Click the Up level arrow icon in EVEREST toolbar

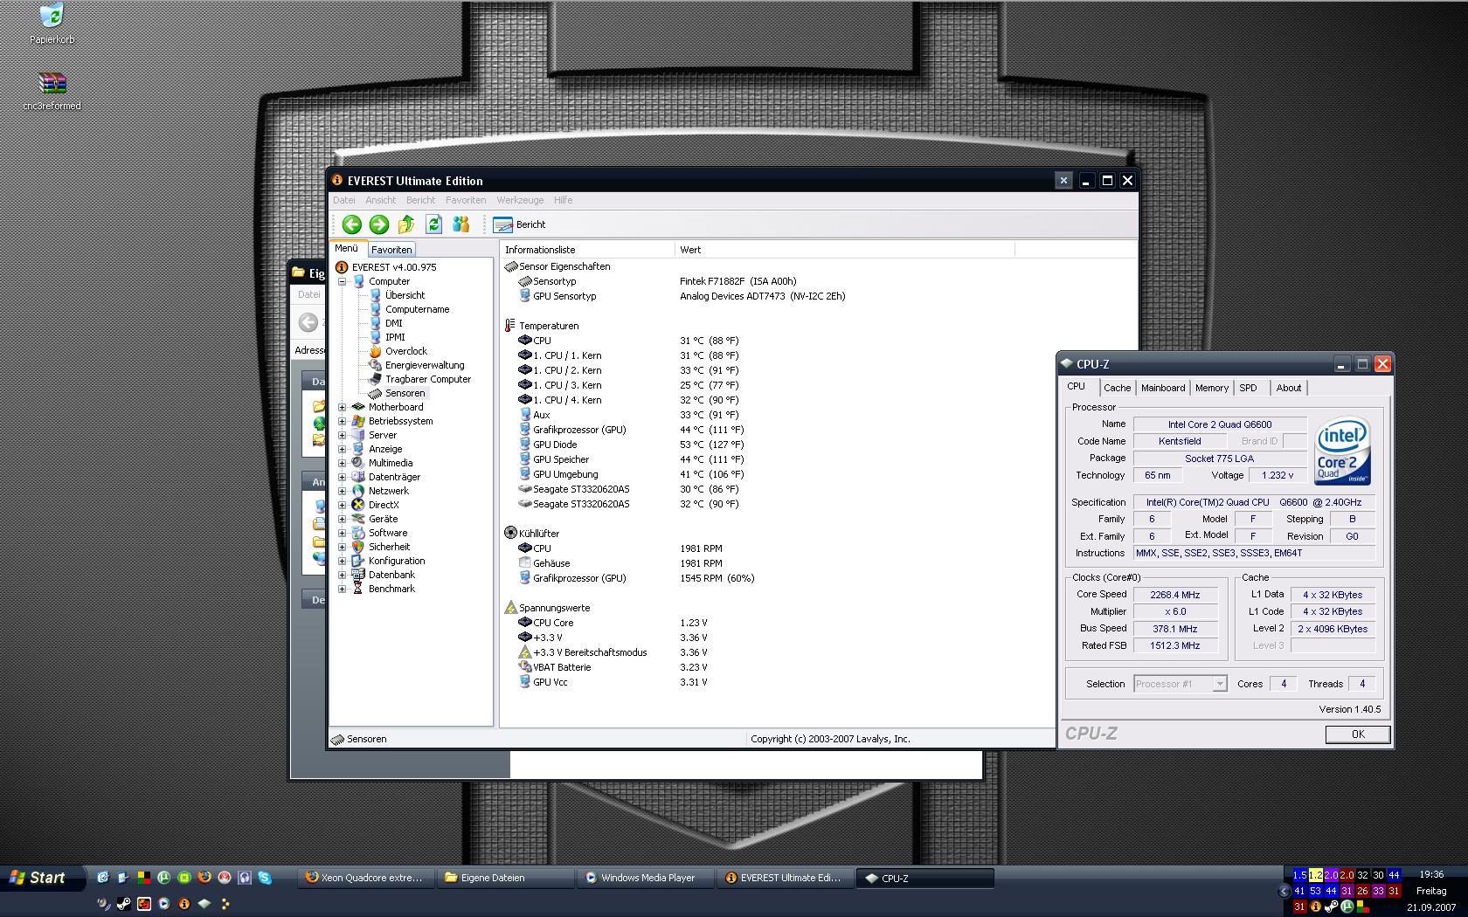406,224
